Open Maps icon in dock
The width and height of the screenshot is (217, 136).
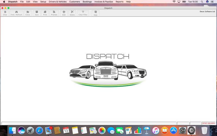tap(93, 131)
